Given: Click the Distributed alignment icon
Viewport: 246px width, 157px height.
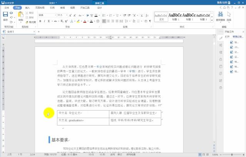Looking at the screenshot, I should click(121, 21).
